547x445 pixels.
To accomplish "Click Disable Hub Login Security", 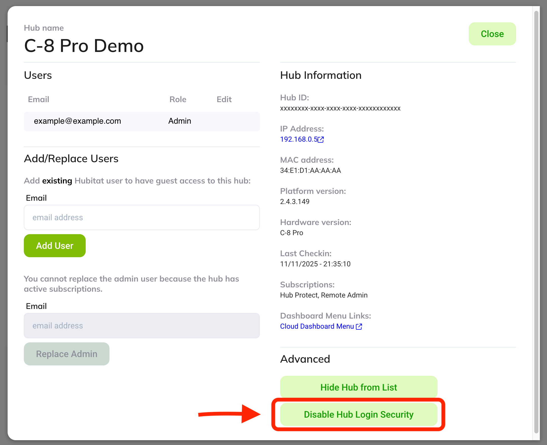I will click(x=359, y=414).
